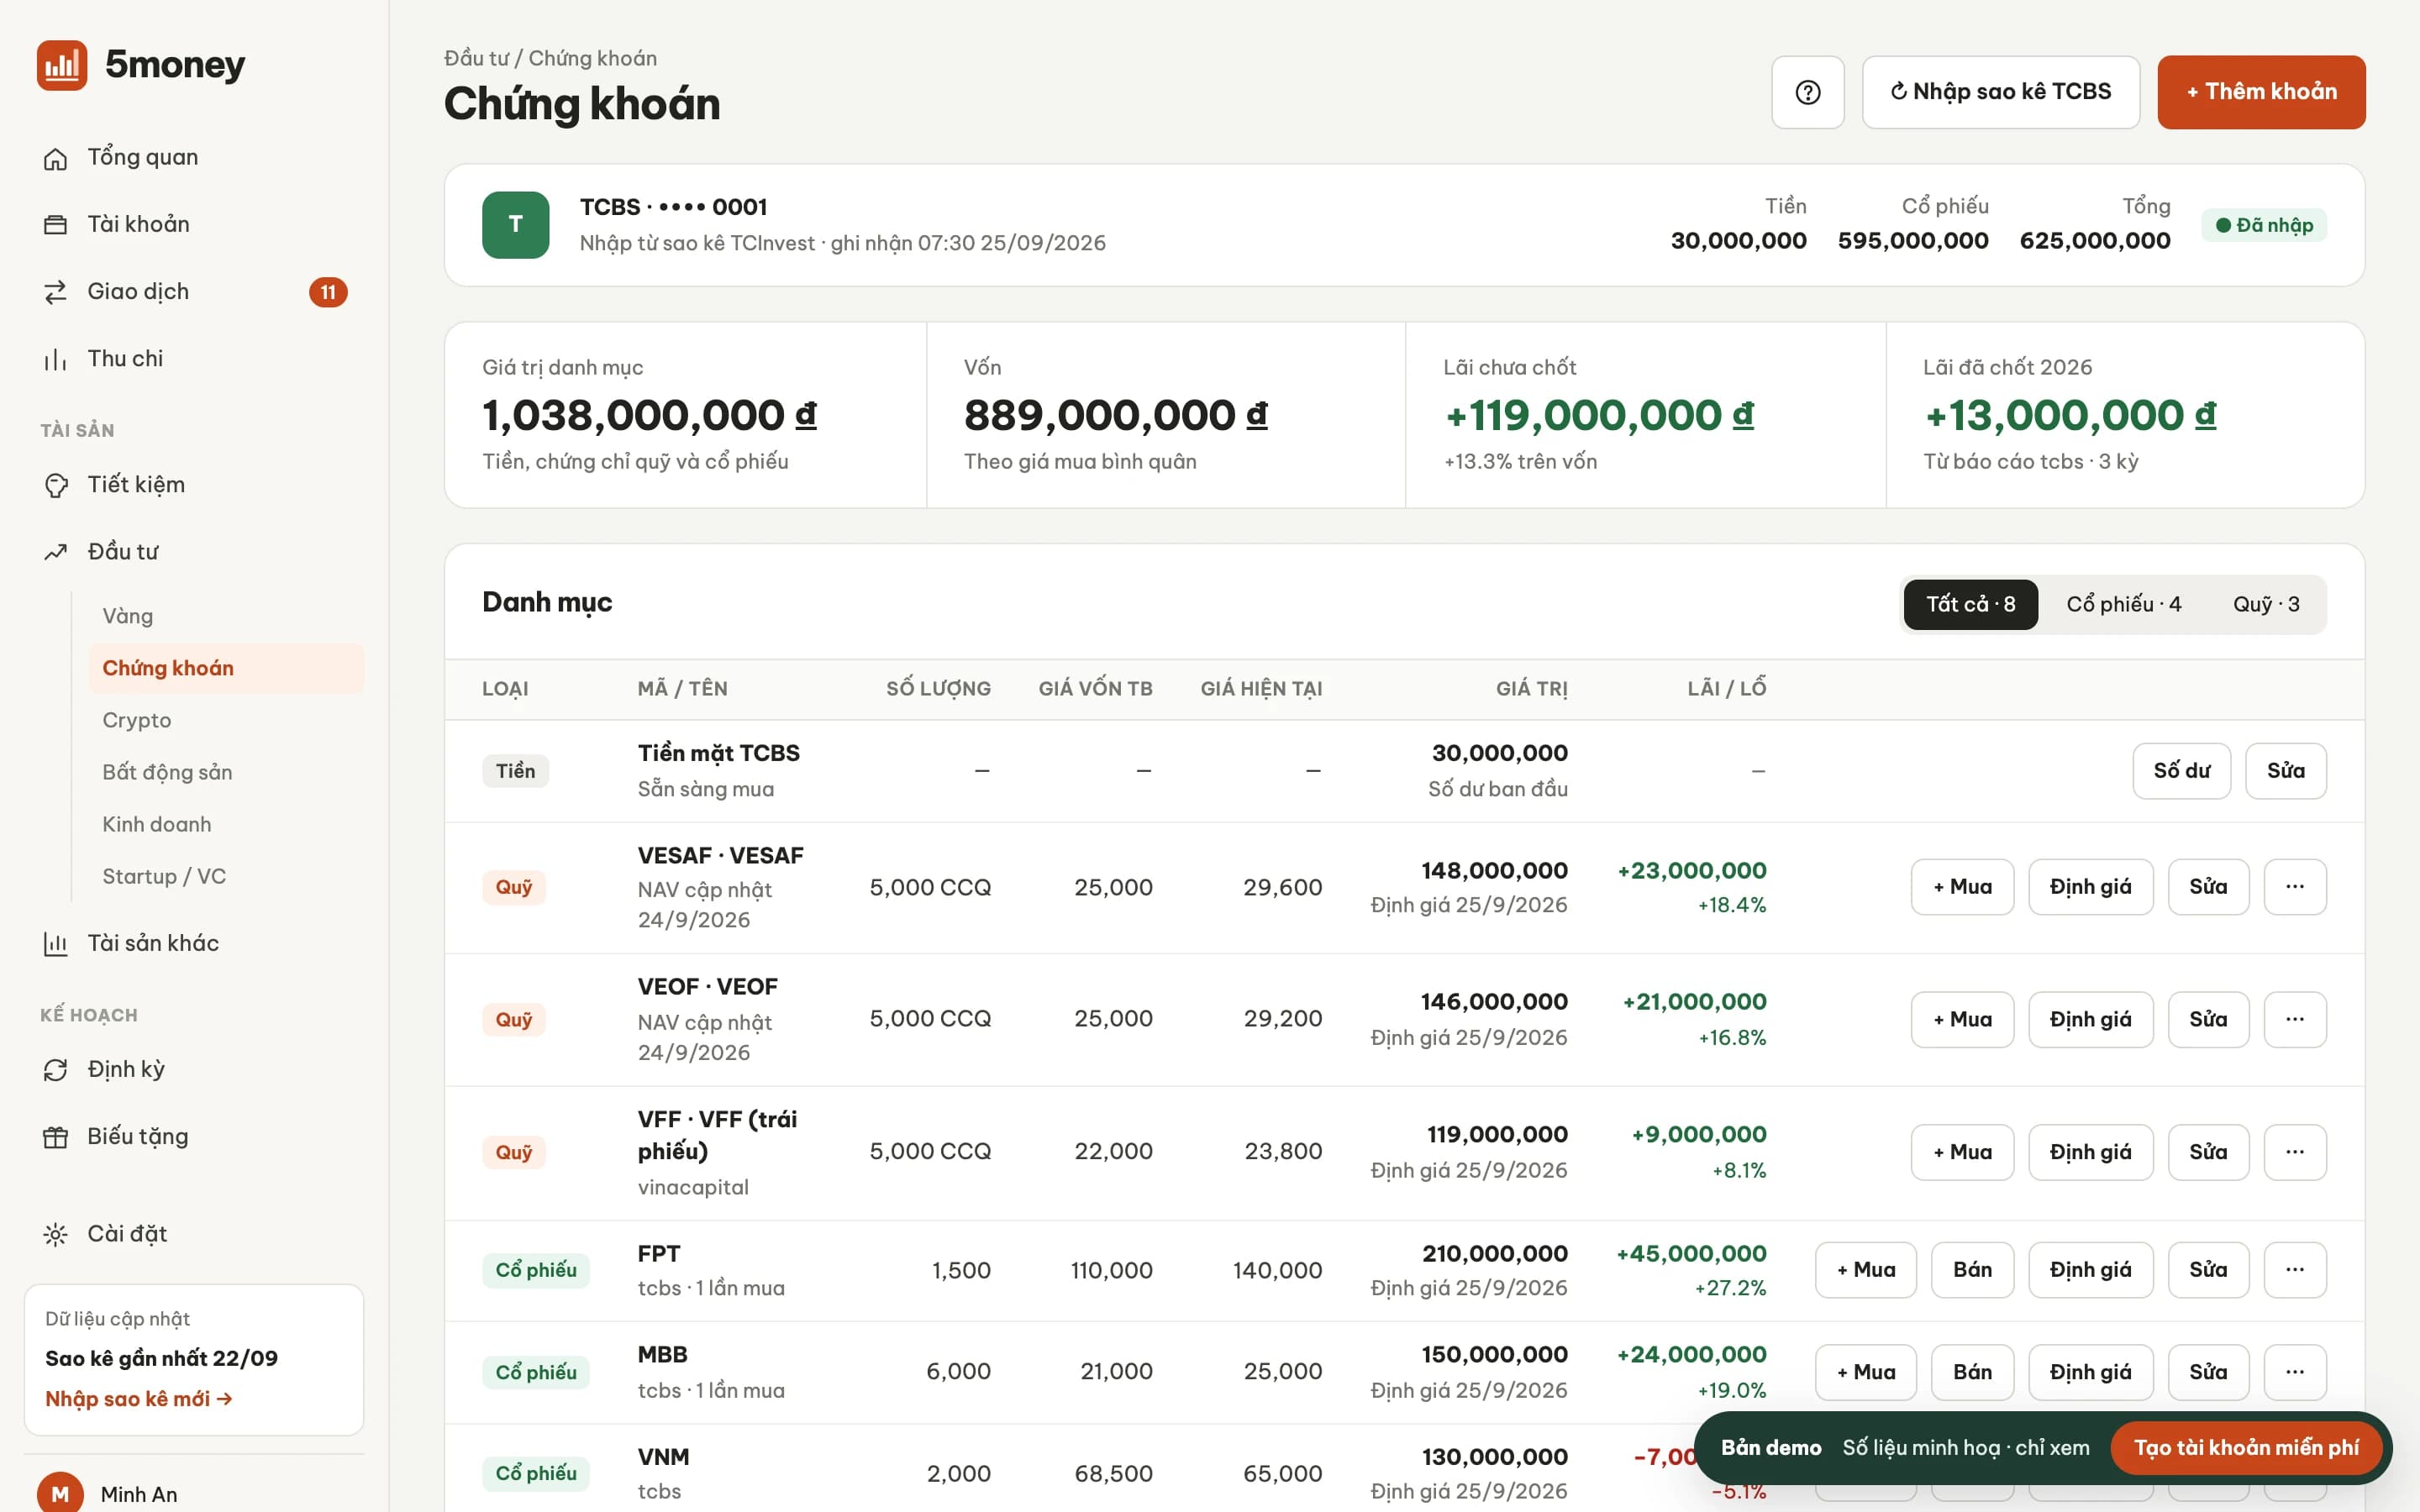
Task: Click + Mua for VESAF fund
Action: click(x=1962, y=887)
